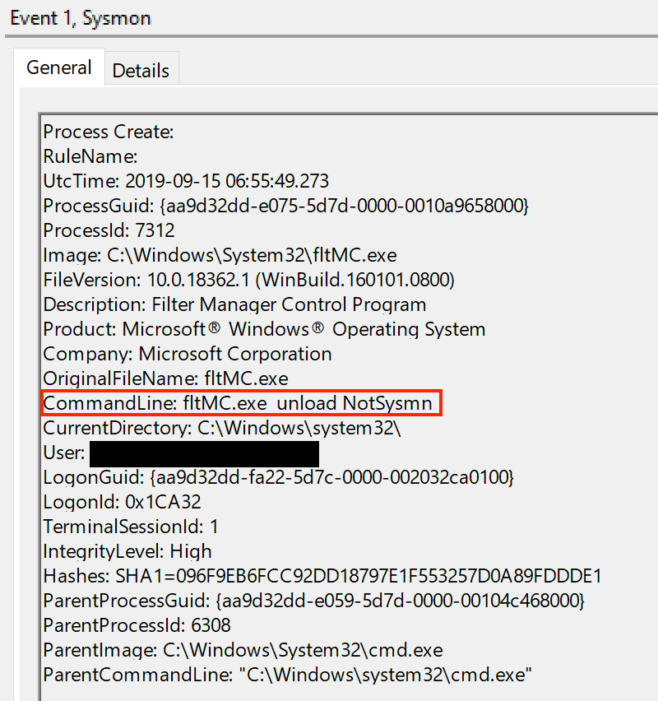The image size is (658, 701).
Task: Select the 'ProcessId: 7312' line
Action: [109, 230]
